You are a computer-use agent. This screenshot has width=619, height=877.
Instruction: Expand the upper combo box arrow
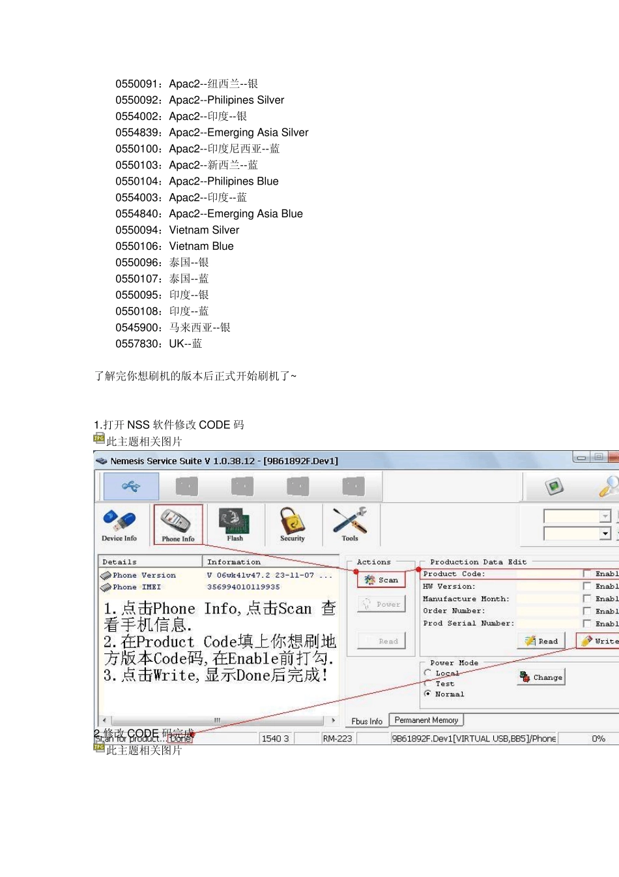(605, 516)
